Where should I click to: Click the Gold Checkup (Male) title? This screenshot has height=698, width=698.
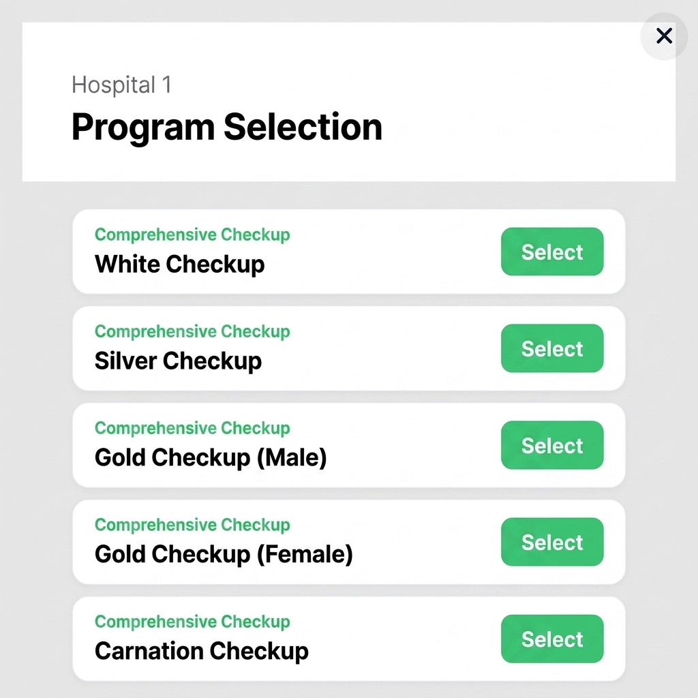211,457
